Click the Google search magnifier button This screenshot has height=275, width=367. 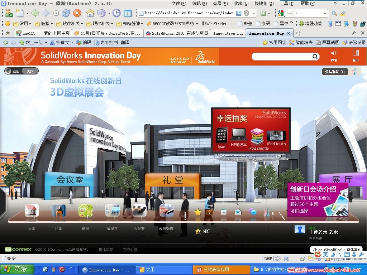coord(334,13)
